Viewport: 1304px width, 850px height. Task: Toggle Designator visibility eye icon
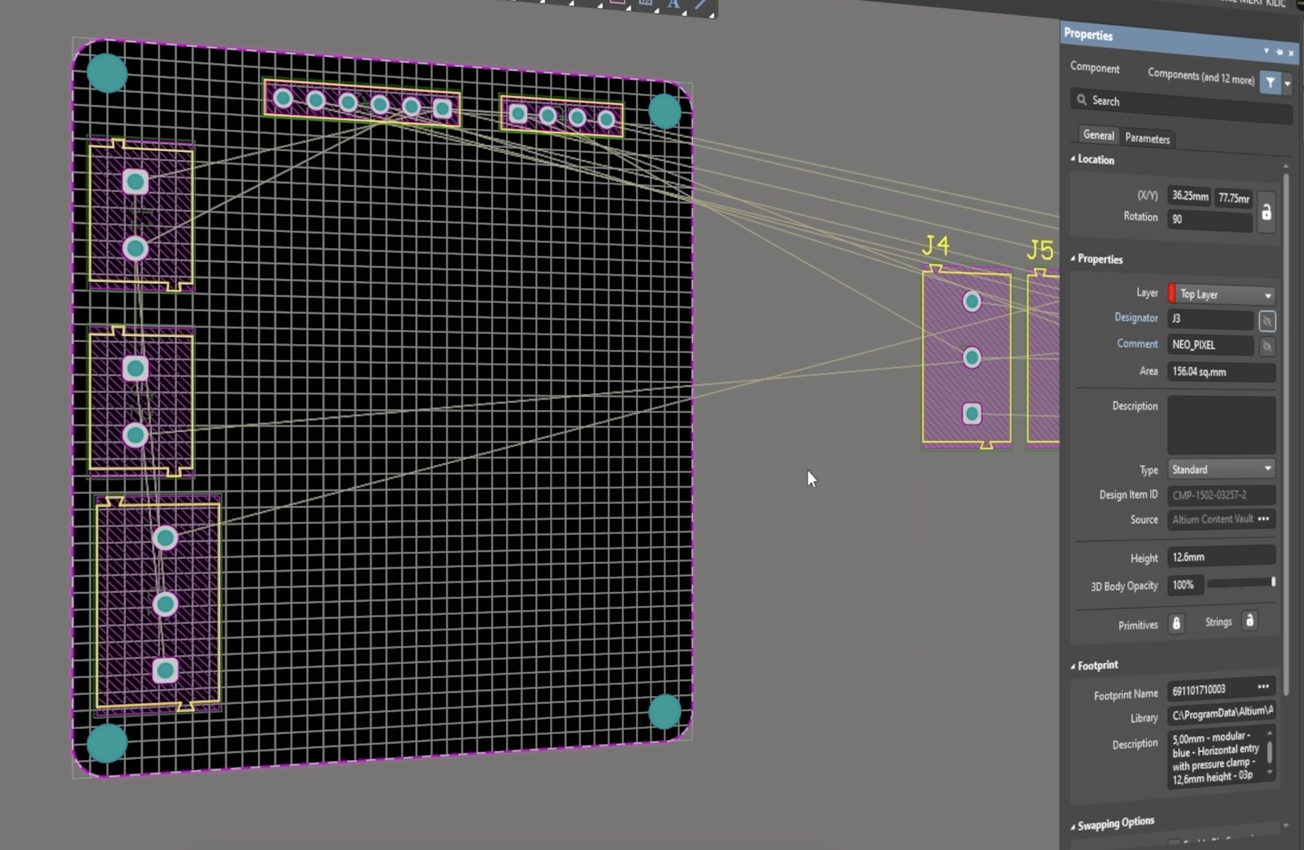click(1267, 322)
